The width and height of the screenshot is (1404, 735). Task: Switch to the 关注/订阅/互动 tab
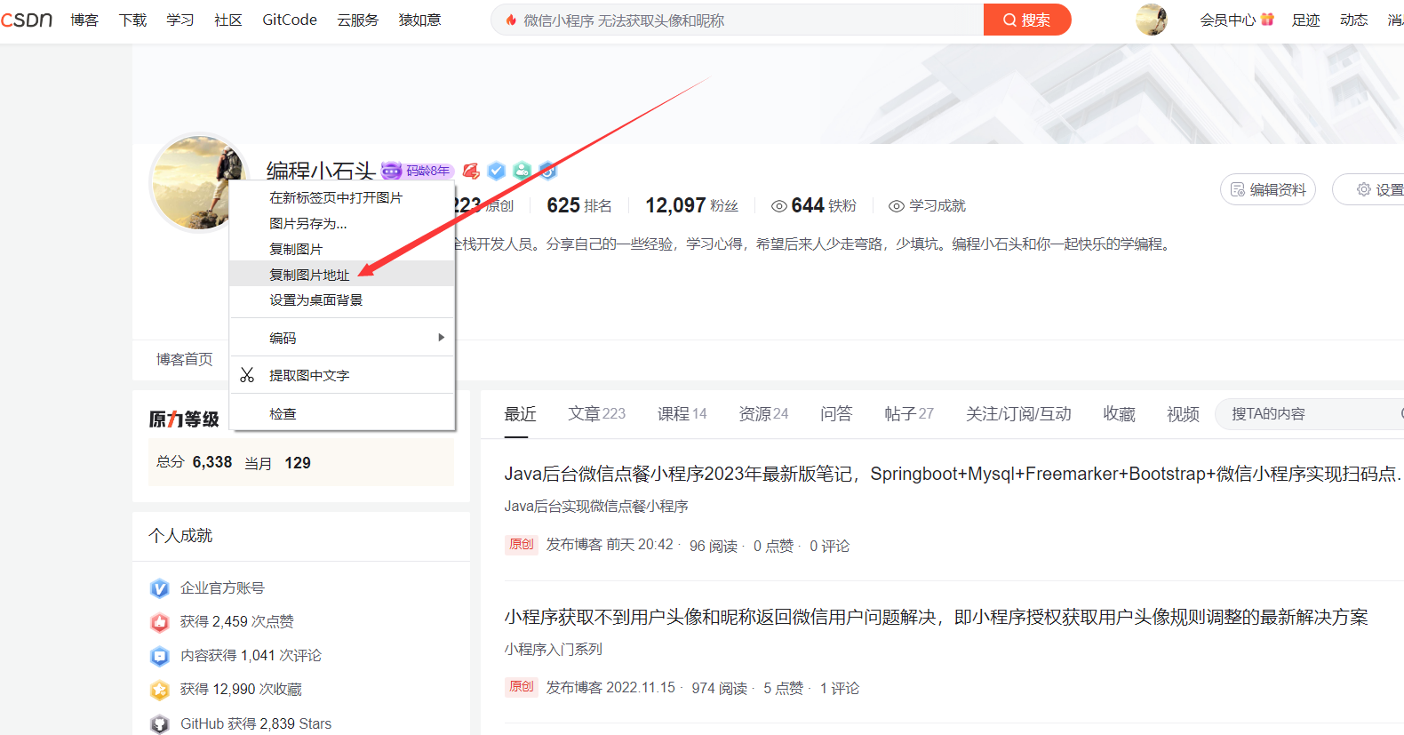coord(1018,413)
